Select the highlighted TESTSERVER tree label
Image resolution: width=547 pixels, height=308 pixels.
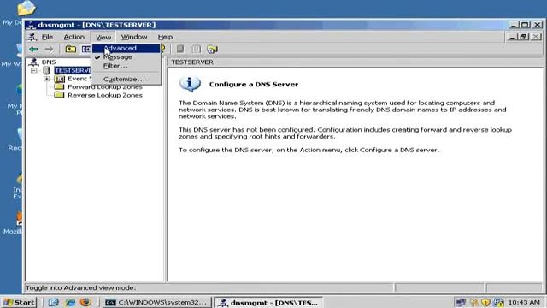pyautogui.click(x=72, y=70)
